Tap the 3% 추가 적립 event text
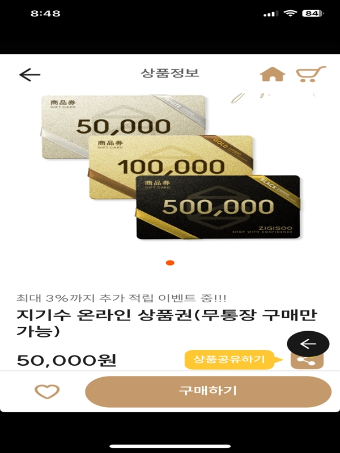 [x=121, y=298]
